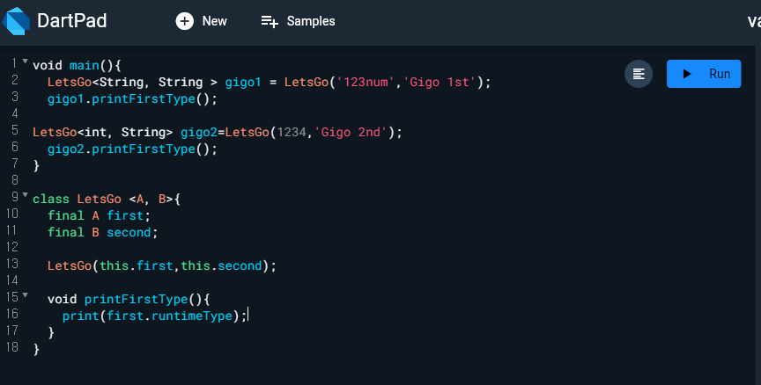Click printFirstType method name on line 15

136,299
